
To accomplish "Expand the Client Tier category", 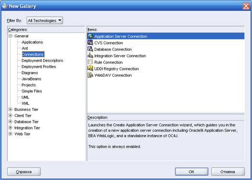I will [10, 115].
